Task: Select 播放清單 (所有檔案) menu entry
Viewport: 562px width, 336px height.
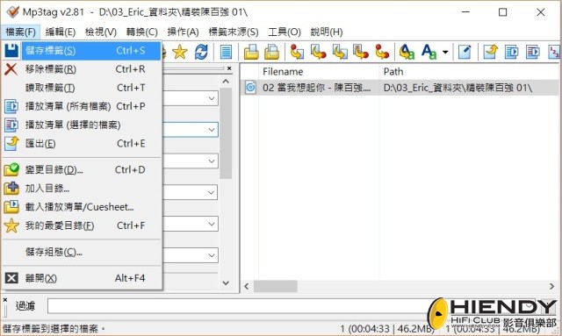Action: pyautogui.click(x=82, y=106)
